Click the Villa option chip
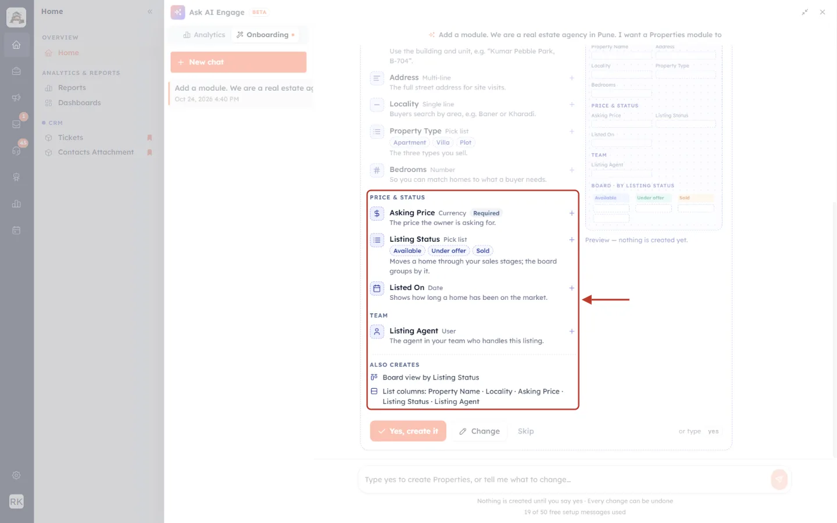 (x=443, y=143)
